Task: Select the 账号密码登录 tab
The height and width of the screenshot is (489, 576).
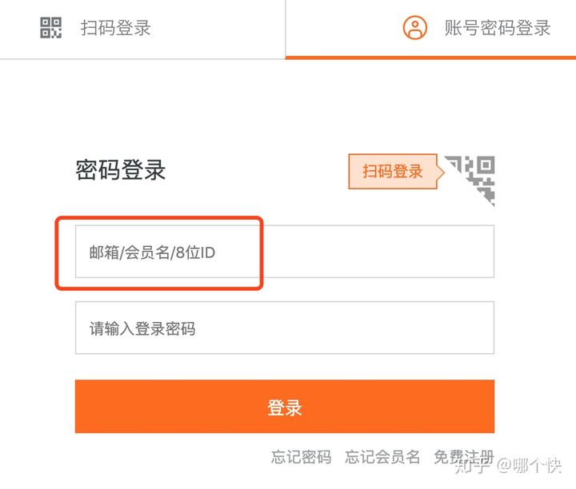Action: pos(430,29)
